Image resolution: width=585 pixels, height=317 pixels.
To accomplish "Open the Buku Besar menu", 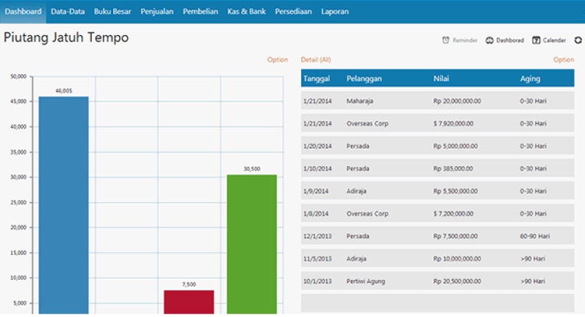I will [x=113, y=12].
